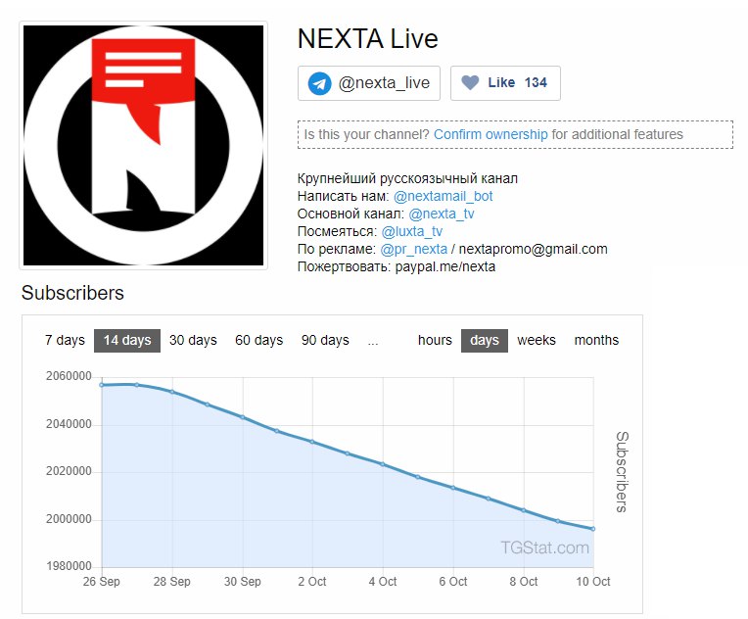Select the 7 days range
The width and height of the screenshot is (748, 619).
[65, 340]
